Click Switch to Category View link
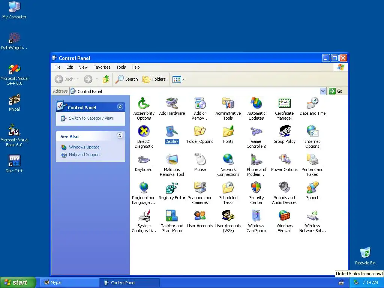Viewport: 384px width, 288px height. (x=91, y=118)
